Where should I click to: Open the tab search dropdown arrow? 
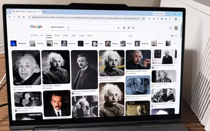[9, 11]
